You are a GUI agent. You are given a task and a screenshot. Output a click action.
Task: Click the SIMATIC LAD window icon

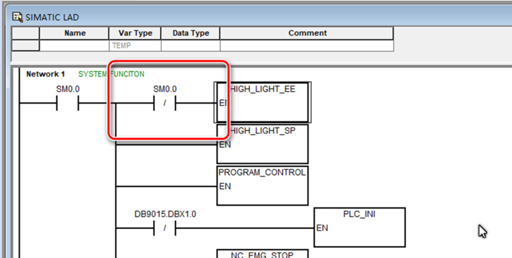[x=17, y=17]
